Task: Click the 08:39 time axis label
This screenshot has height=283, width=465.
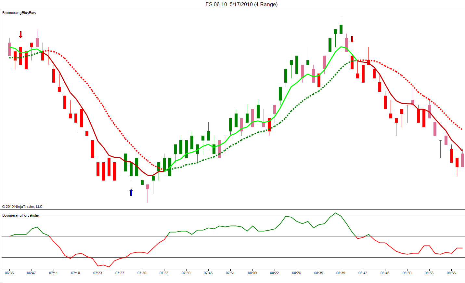Action: pos(341,273)
